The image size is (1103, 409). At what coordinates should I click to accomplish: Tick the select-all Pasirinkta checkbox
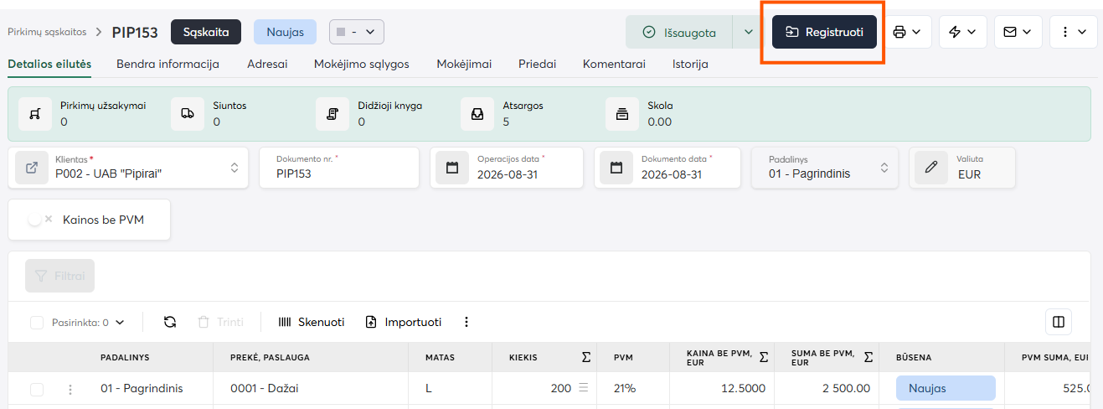37,323
